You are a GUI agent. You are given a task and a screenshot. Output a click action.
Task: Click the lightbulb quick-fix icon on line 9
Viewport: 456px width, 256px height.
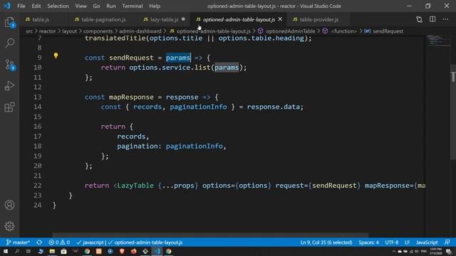click(x=56, y=55)
